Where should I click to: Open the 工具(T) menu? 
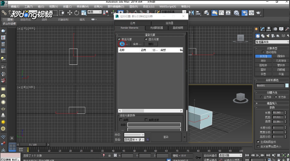(x=29, y=7)
